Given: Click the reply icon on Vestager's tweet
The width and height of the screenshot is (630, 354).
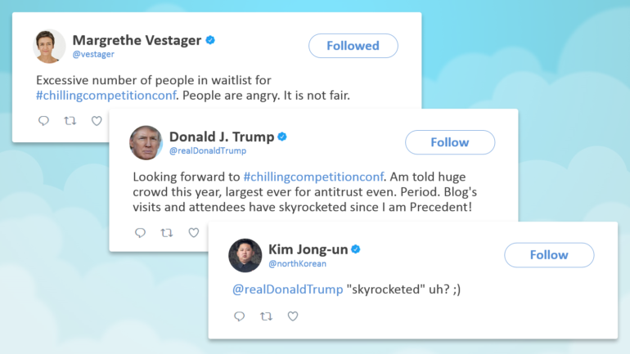Looking at the screenshot, I should pos(43,121).
